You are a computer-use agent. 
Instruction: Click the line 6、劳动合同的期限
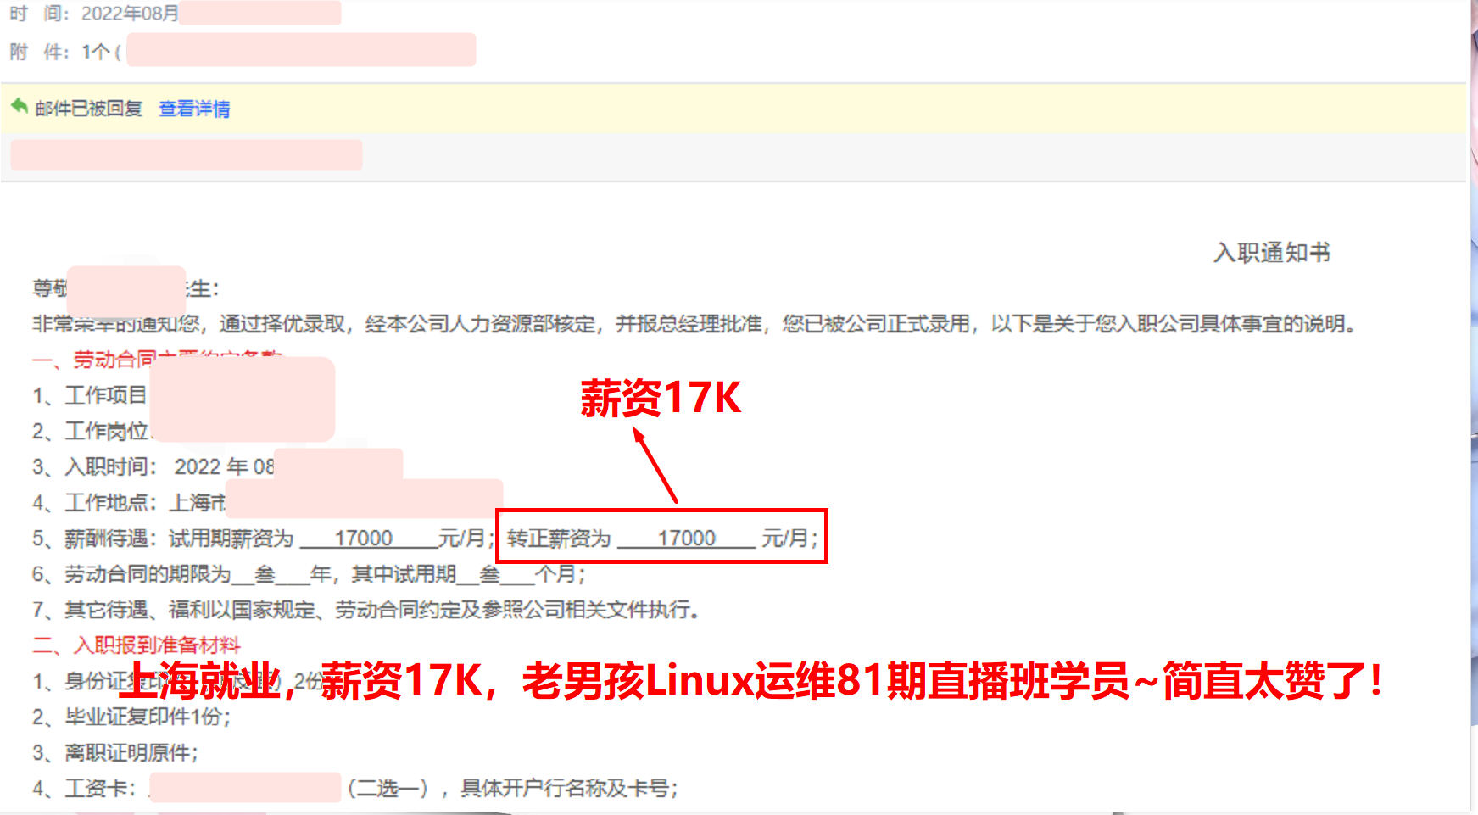[310, 574]
